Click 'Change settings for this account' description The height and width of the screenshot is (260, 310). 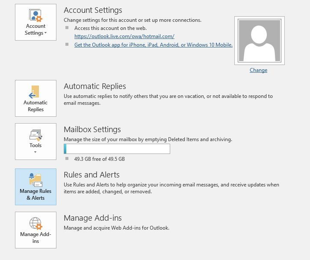[x=133, y=20]
